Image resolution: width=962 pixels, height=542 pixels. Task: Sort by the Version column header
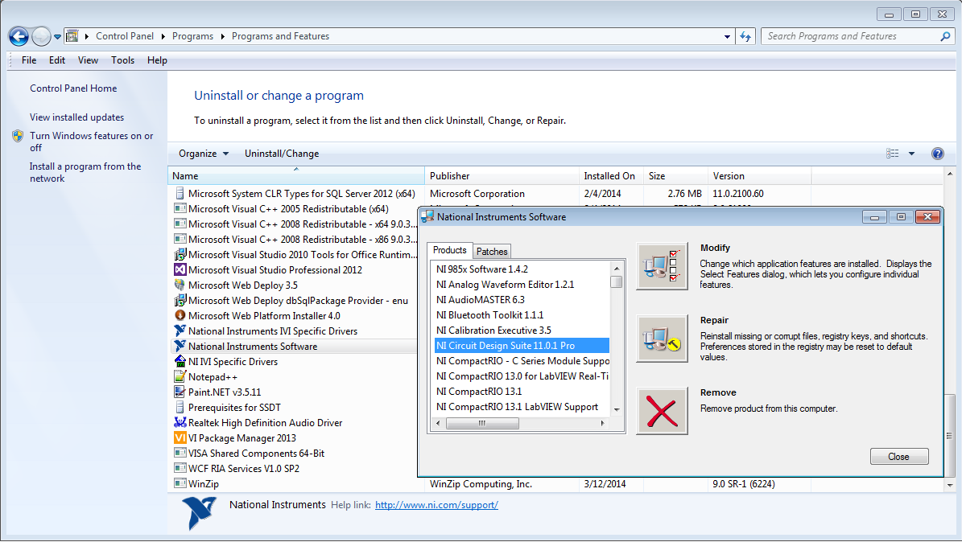tap(759, 176)
